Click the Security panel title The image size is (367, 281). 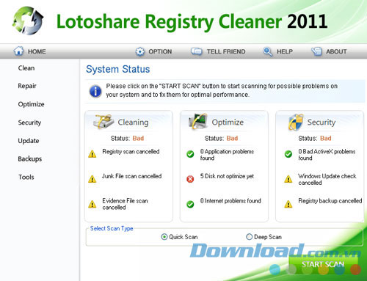(x=321, y=123)
